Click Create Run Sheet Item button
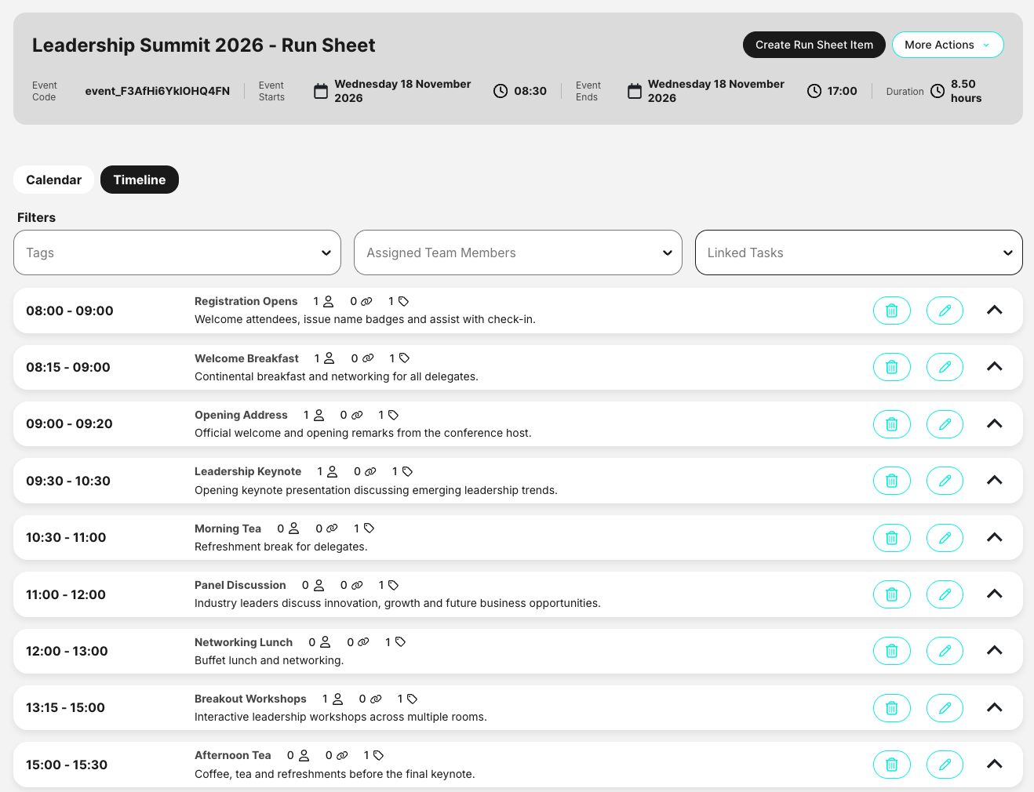 pos(814,45)
